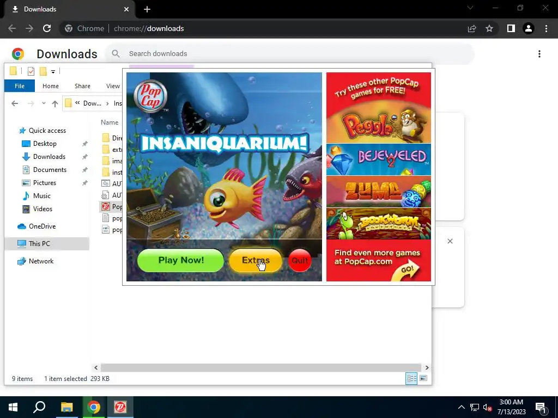Click the Name column header

tap(109, 122)
